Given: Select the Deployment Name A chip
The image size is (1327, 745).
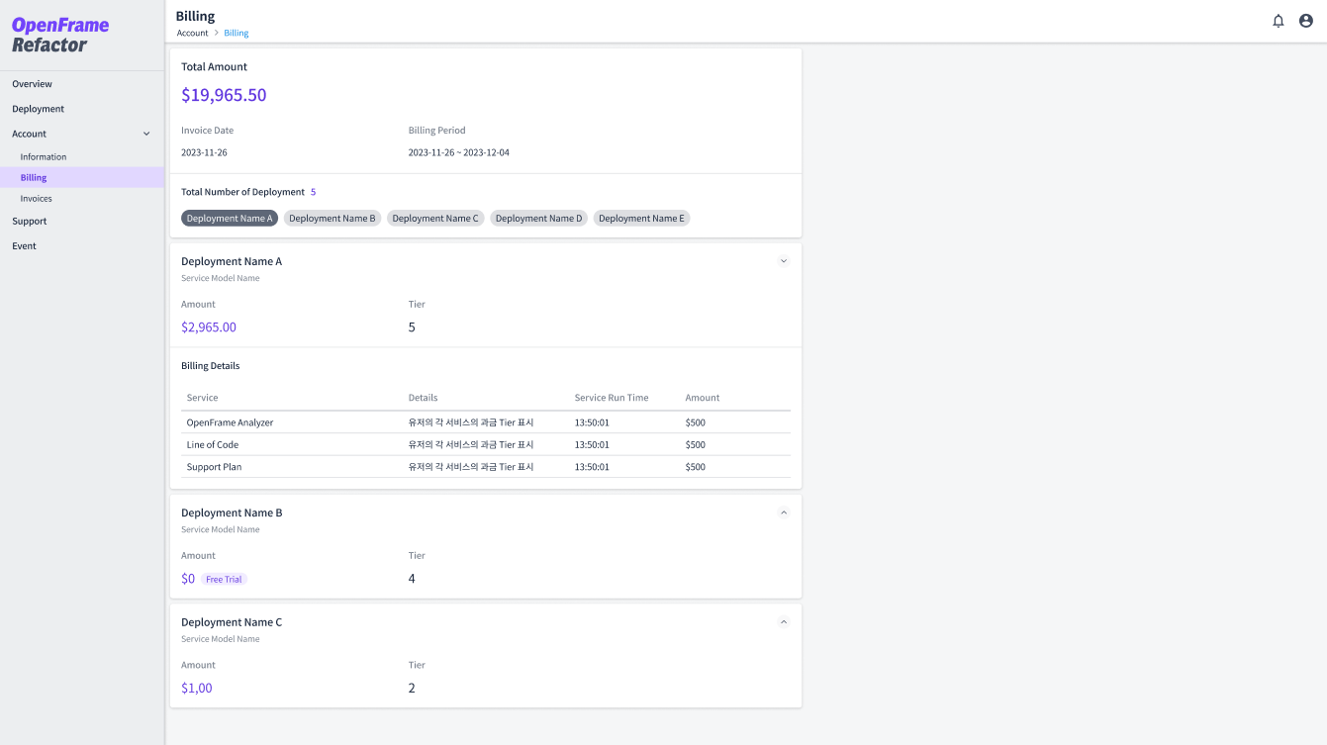Looking at the screenshot, I should point(229,218).
